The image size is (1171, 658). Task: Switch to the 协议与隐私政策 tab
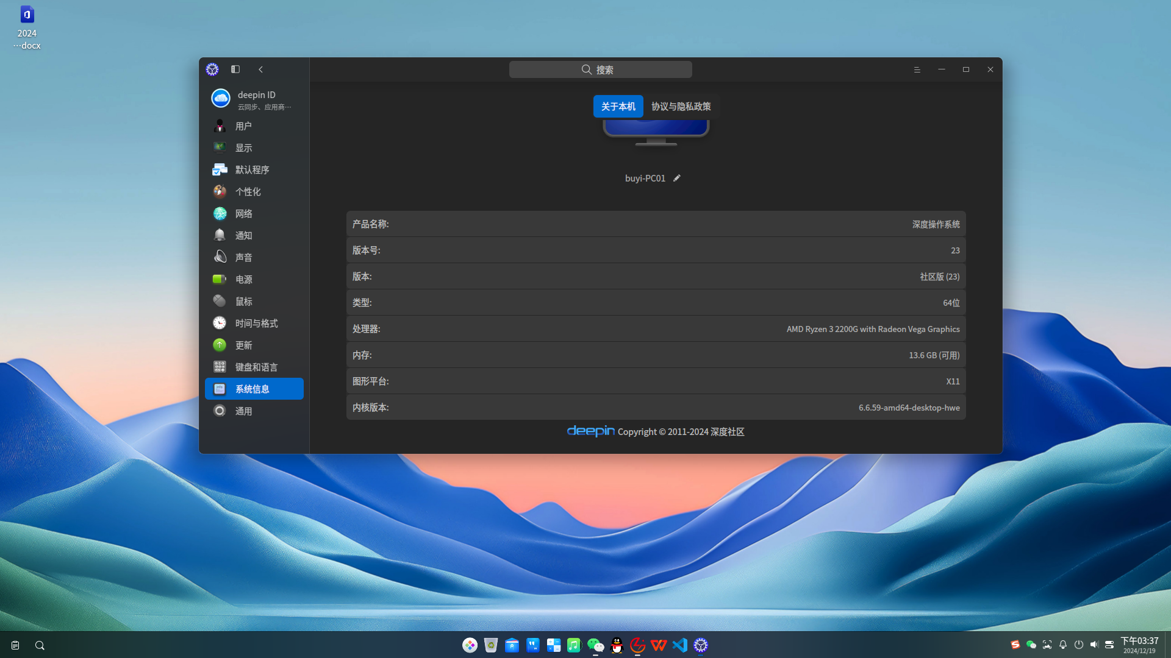(x=681, y=107)
